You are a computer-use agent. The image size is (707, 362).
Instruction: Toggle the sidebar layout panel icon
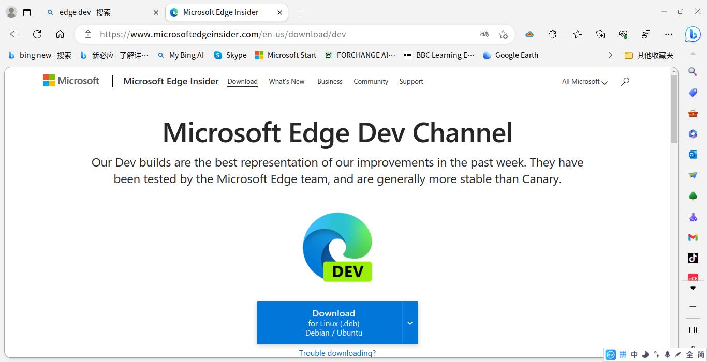pos(693,330)
